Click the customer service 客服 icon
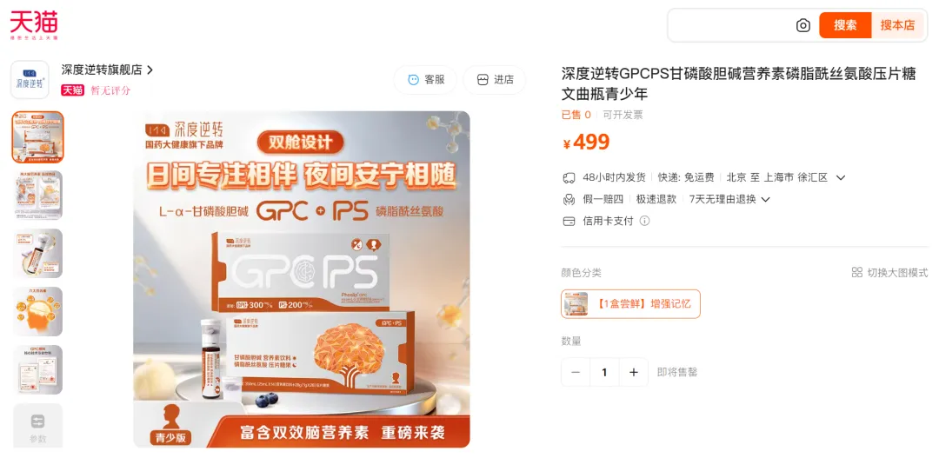 413,80
